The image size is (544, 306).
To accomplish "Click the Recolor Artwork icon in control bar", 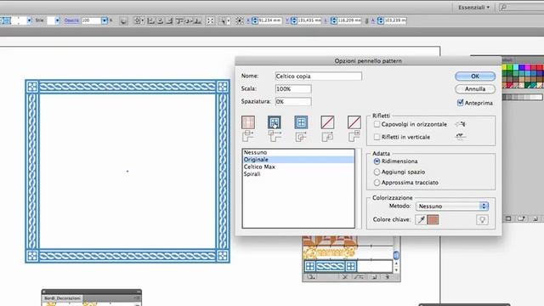I will coord(123,21).
